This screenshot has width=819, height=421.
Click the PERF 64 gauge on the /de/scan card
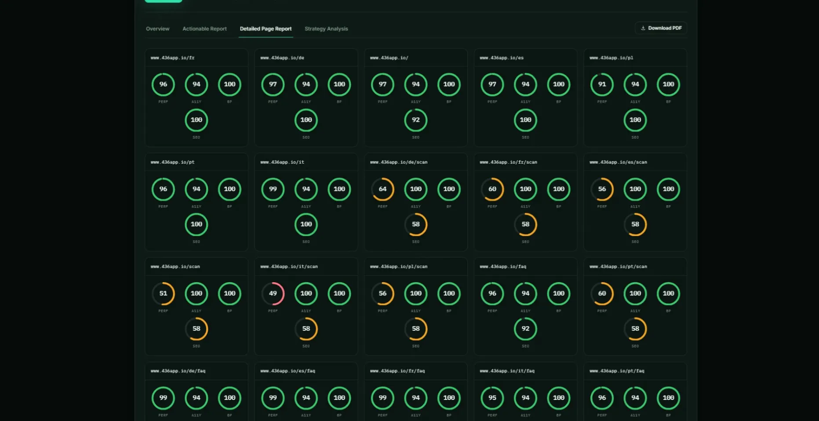(382, 189)
